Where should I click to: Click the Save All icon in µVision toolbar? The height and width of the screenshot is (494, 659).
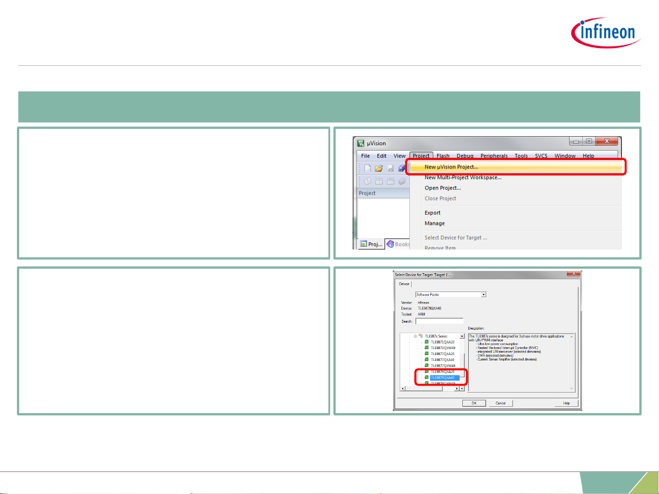click(402, 168)
